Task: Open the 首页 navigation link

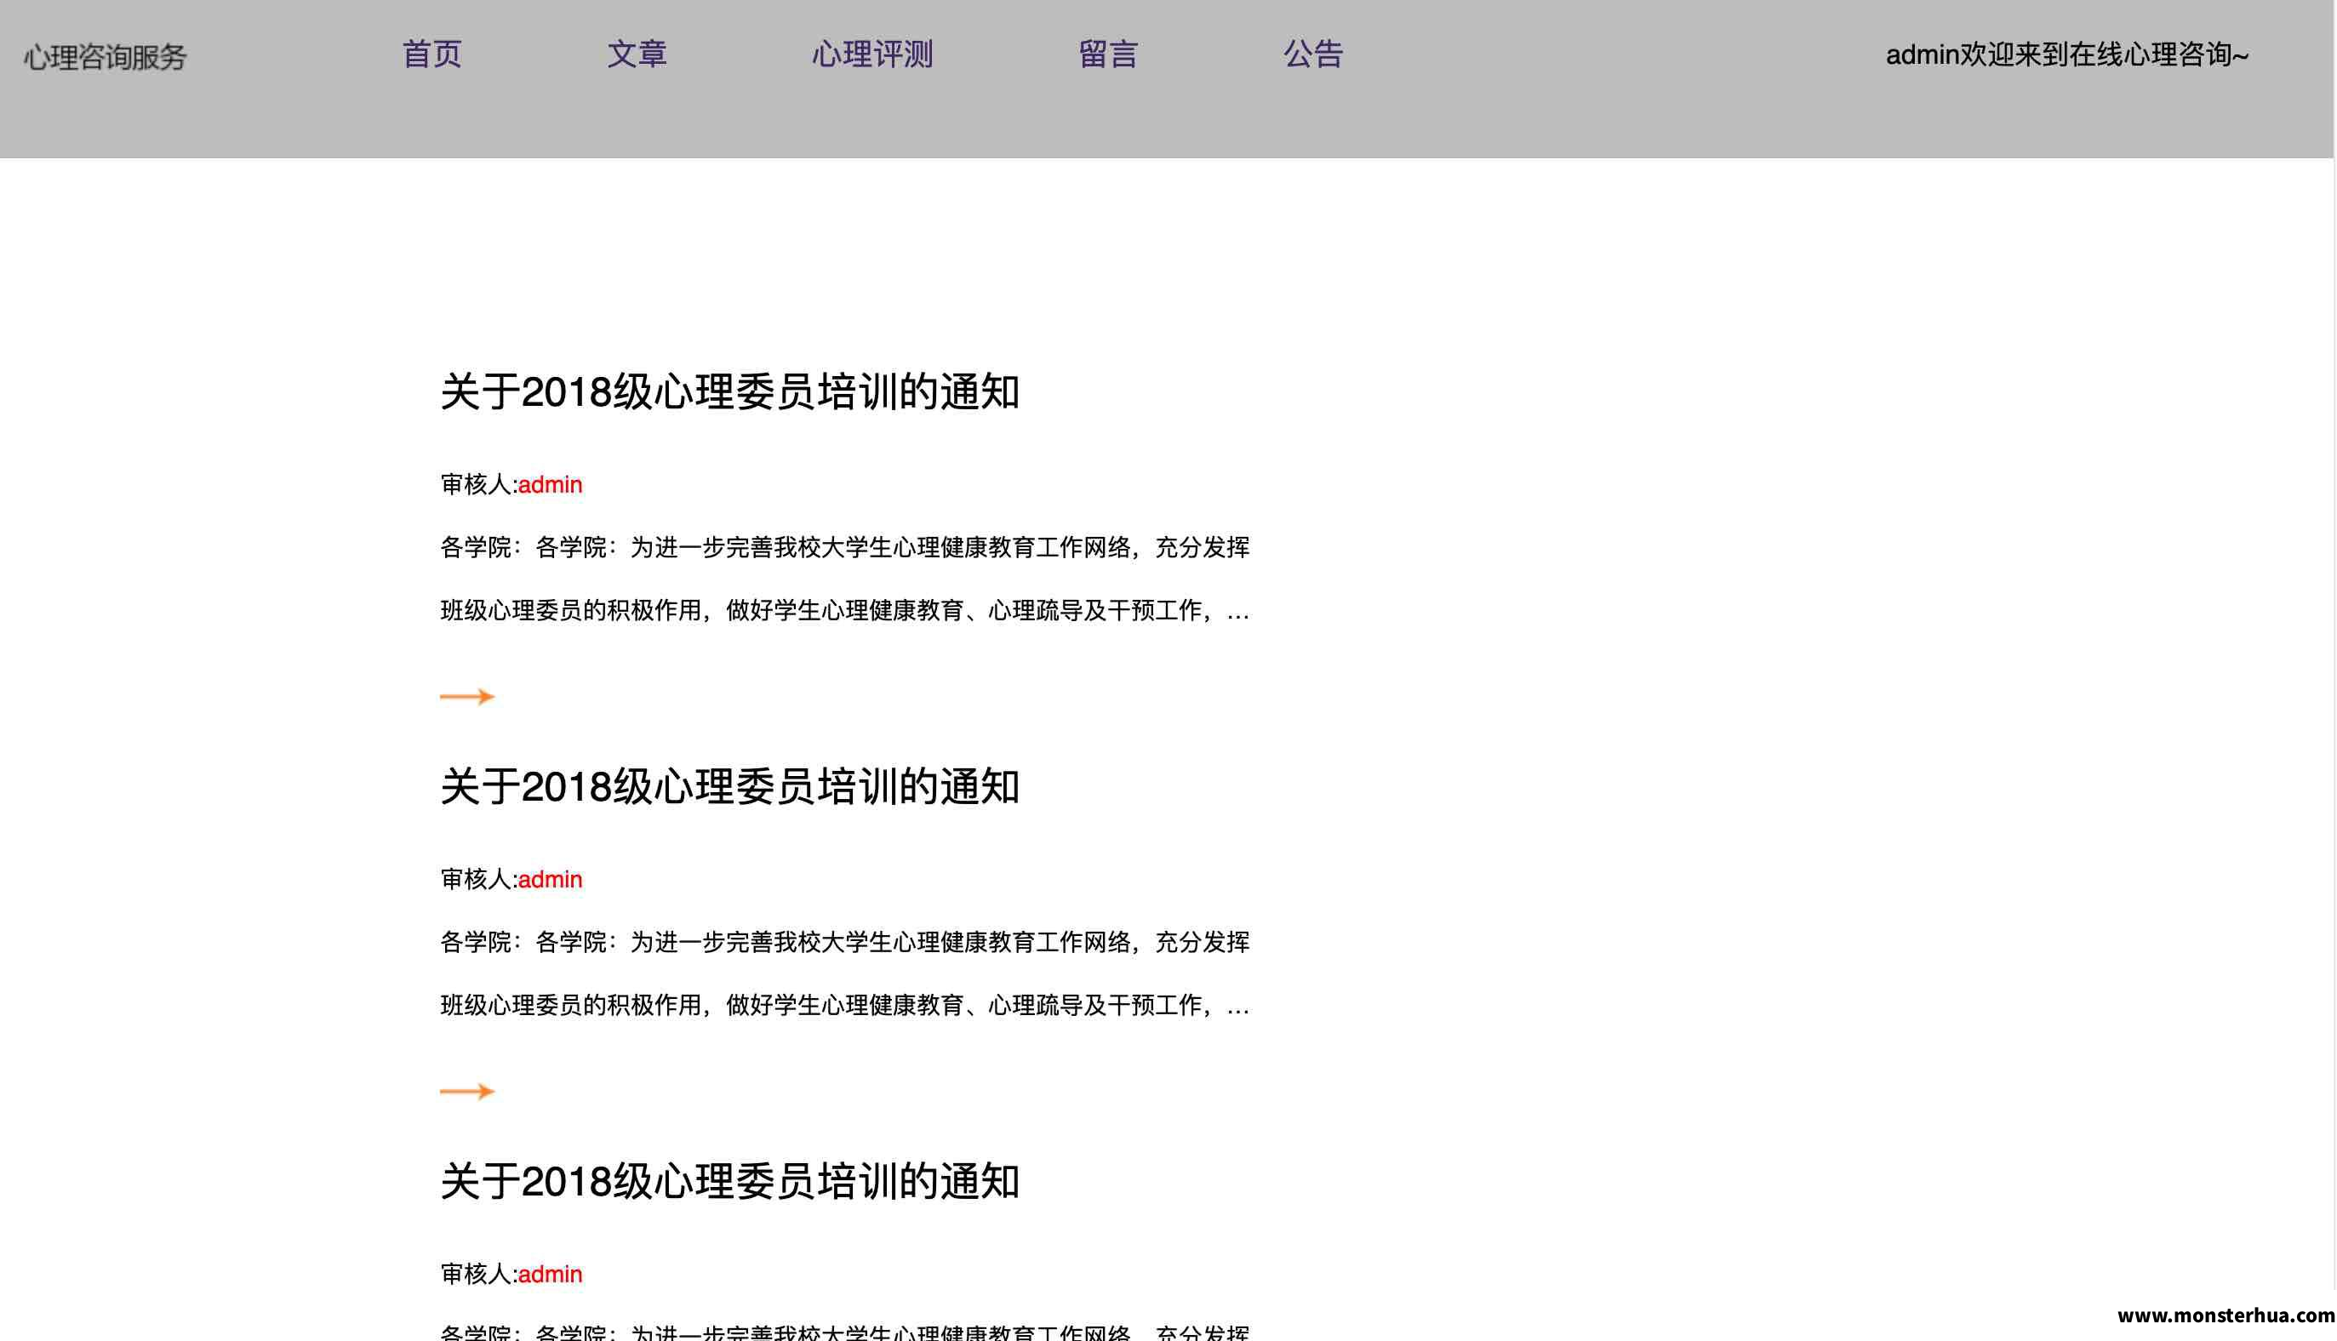Action: coord(432,54)
